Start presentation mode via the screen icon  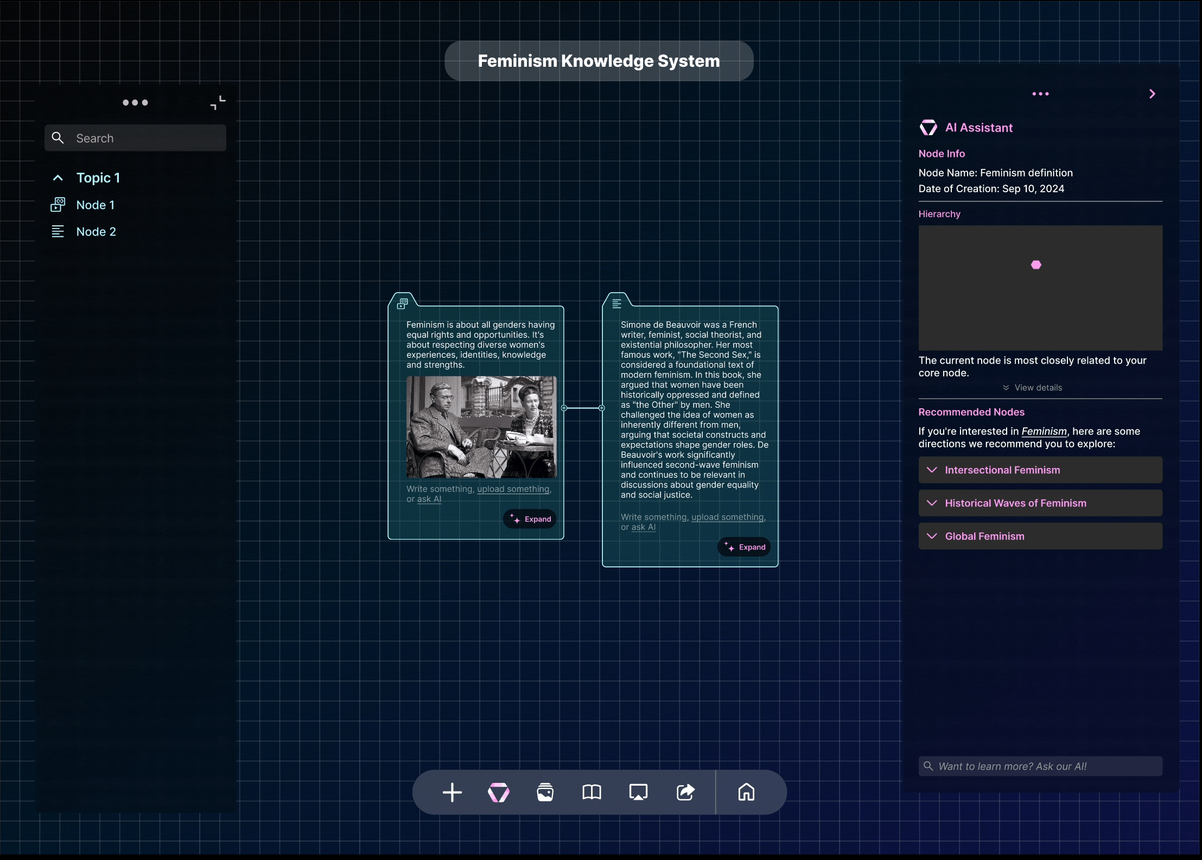point(638,792)
